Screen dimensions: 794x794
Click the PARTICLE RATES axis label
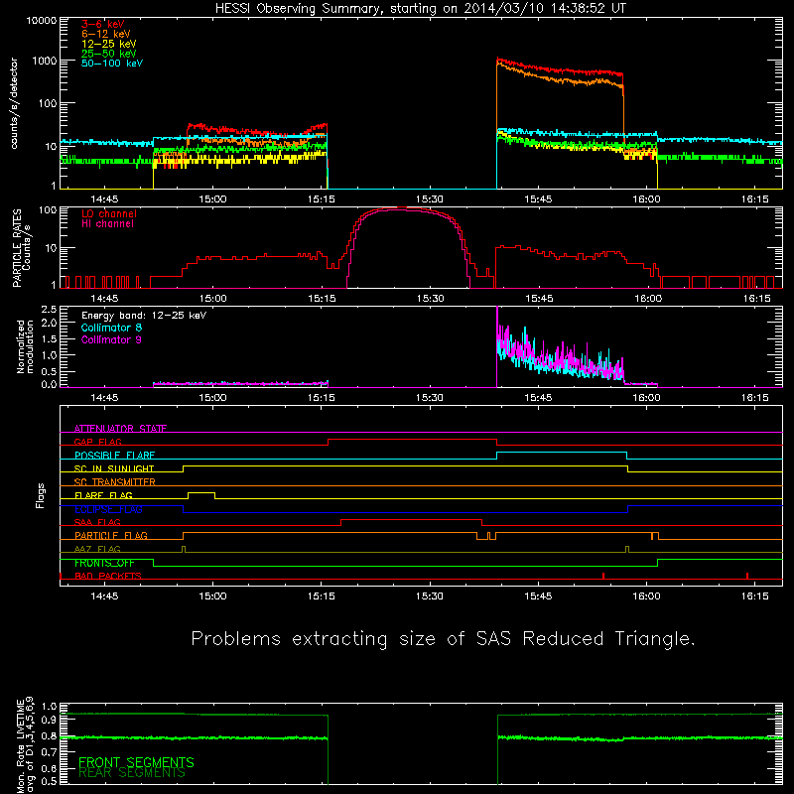17,248
